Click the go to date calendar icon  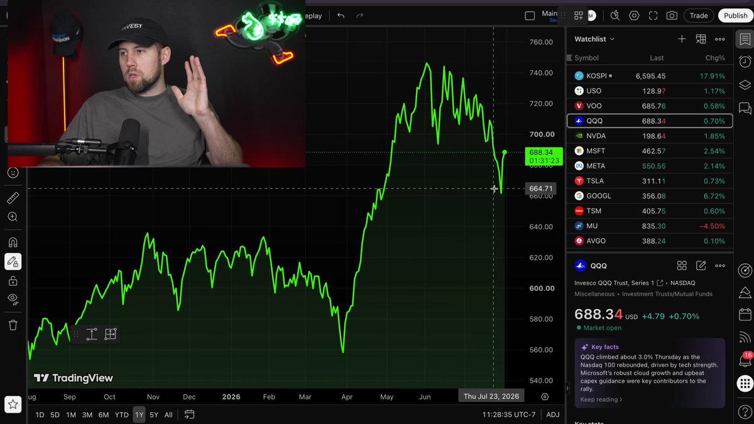tap(189, 415)
